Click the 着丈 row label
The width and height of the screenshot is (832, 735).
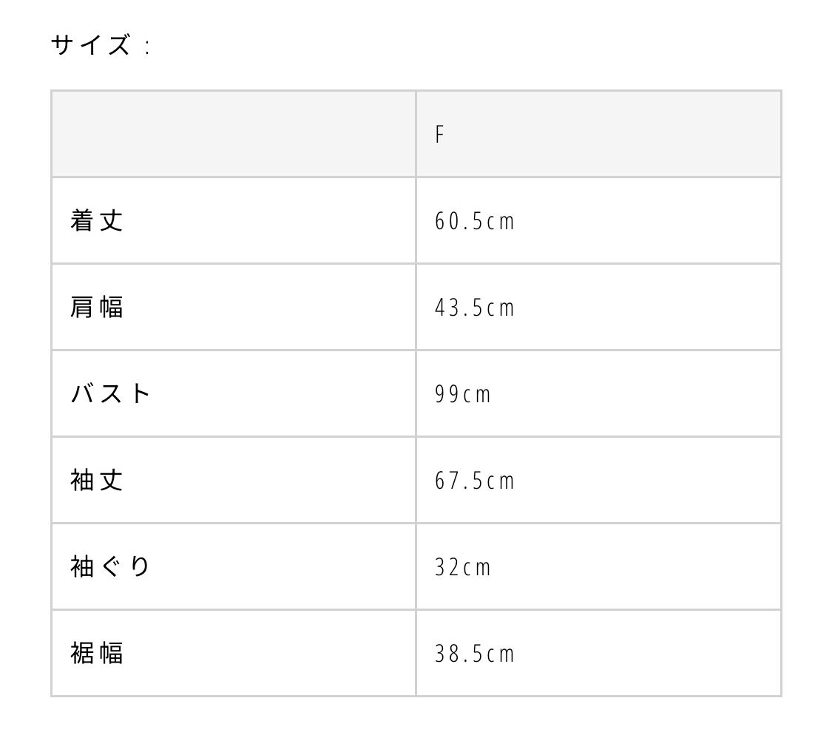97,220
